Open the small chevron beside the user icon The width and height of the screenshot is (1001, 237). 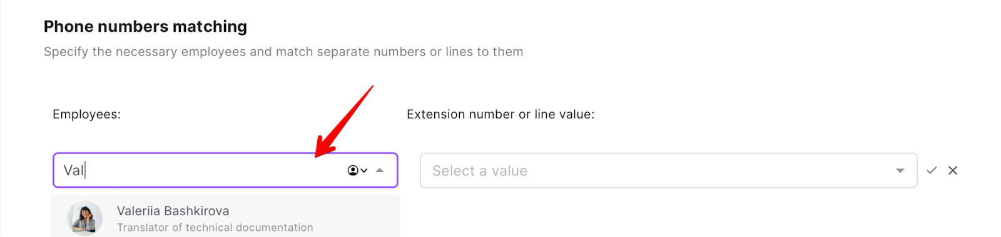coord(364,170)
